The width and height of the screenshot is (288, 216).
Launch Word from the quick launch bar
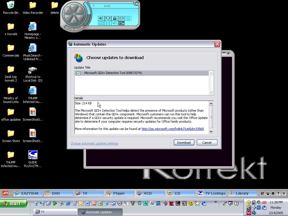tap(87, 203)
